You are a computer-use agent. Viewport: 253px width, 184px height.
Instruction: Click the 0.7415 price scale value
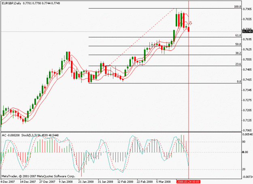pos(247,80)
